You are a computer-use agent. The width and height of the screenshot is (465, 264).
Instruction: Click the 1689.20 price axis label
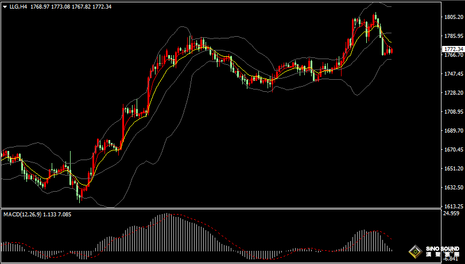(x=454, y=131)
